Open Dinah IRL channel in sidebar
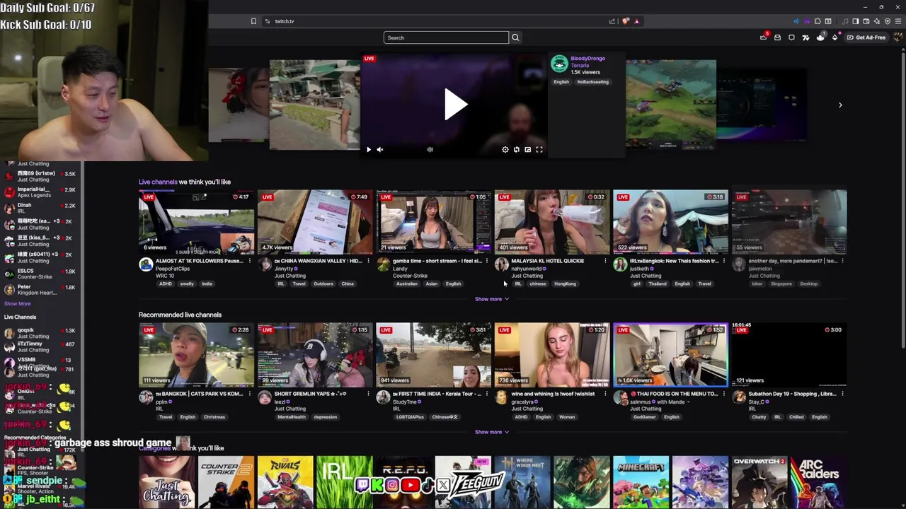906x509 pixels. [41, 209]
